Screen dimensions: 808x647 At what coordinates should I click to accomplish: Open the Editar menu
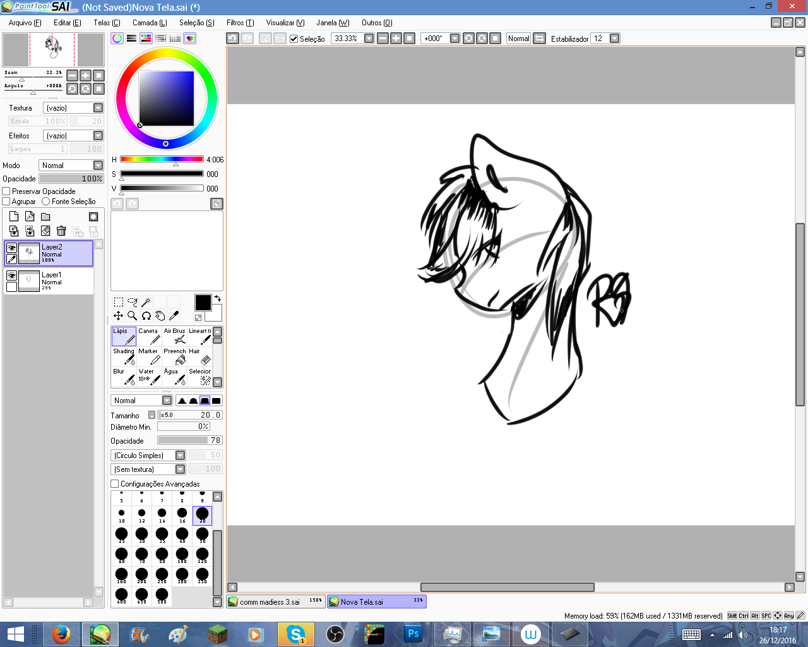(x=68, y=23)
